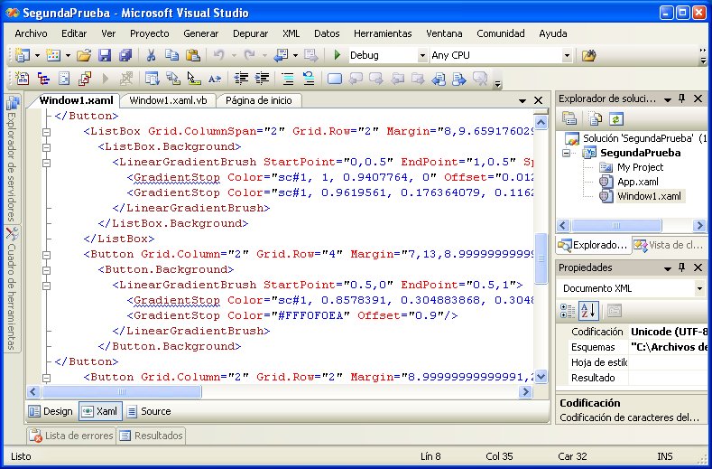Open the Any CPU platform dropdown

[x=567, y=55]
